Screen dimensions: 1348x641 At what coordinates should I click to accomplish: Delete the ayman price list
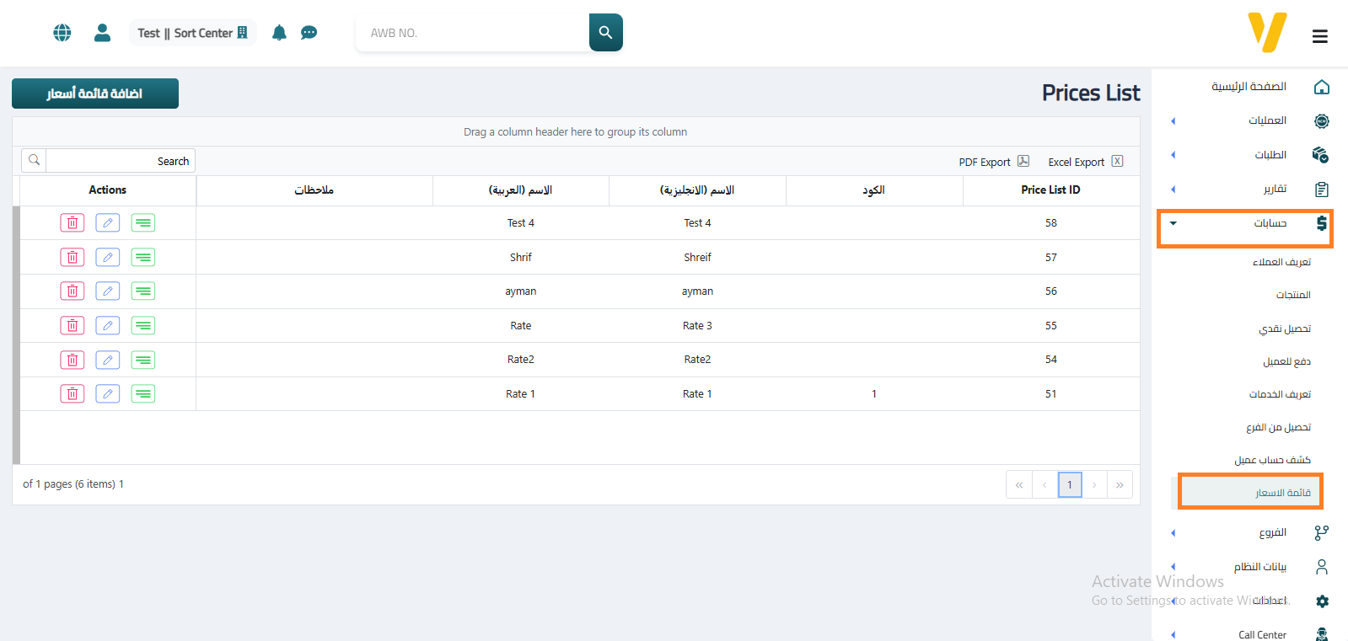[73, 291]
